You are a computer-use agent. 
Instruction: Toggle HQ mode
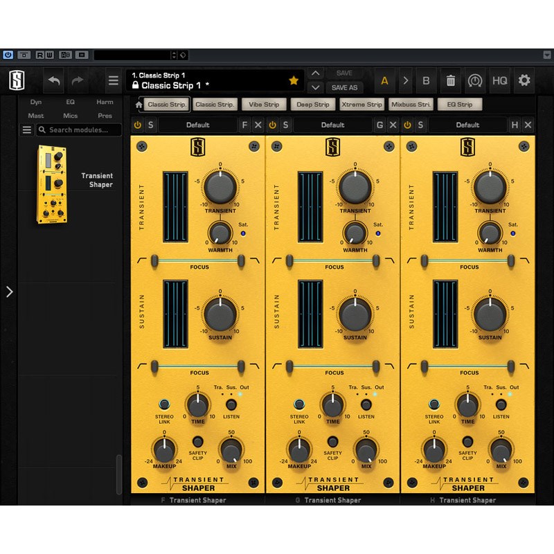click(499, 81)
